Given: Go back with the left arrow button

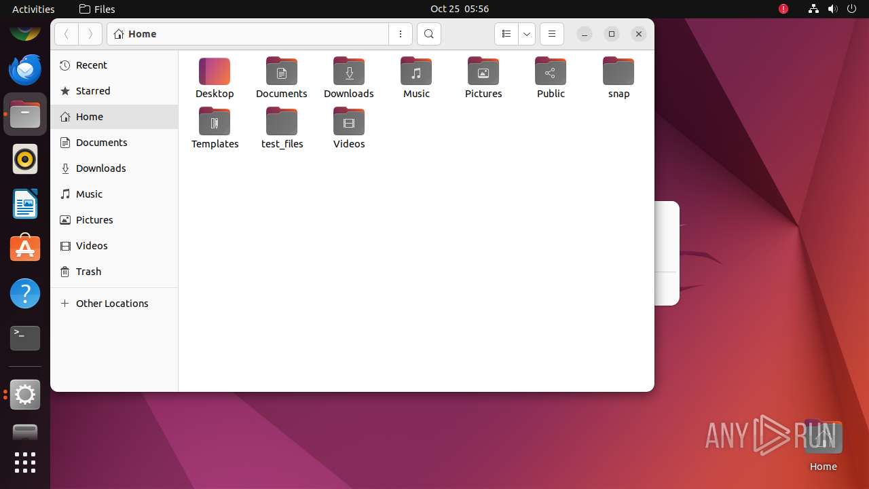Looking at the screenshot, I should coord(67,34).
